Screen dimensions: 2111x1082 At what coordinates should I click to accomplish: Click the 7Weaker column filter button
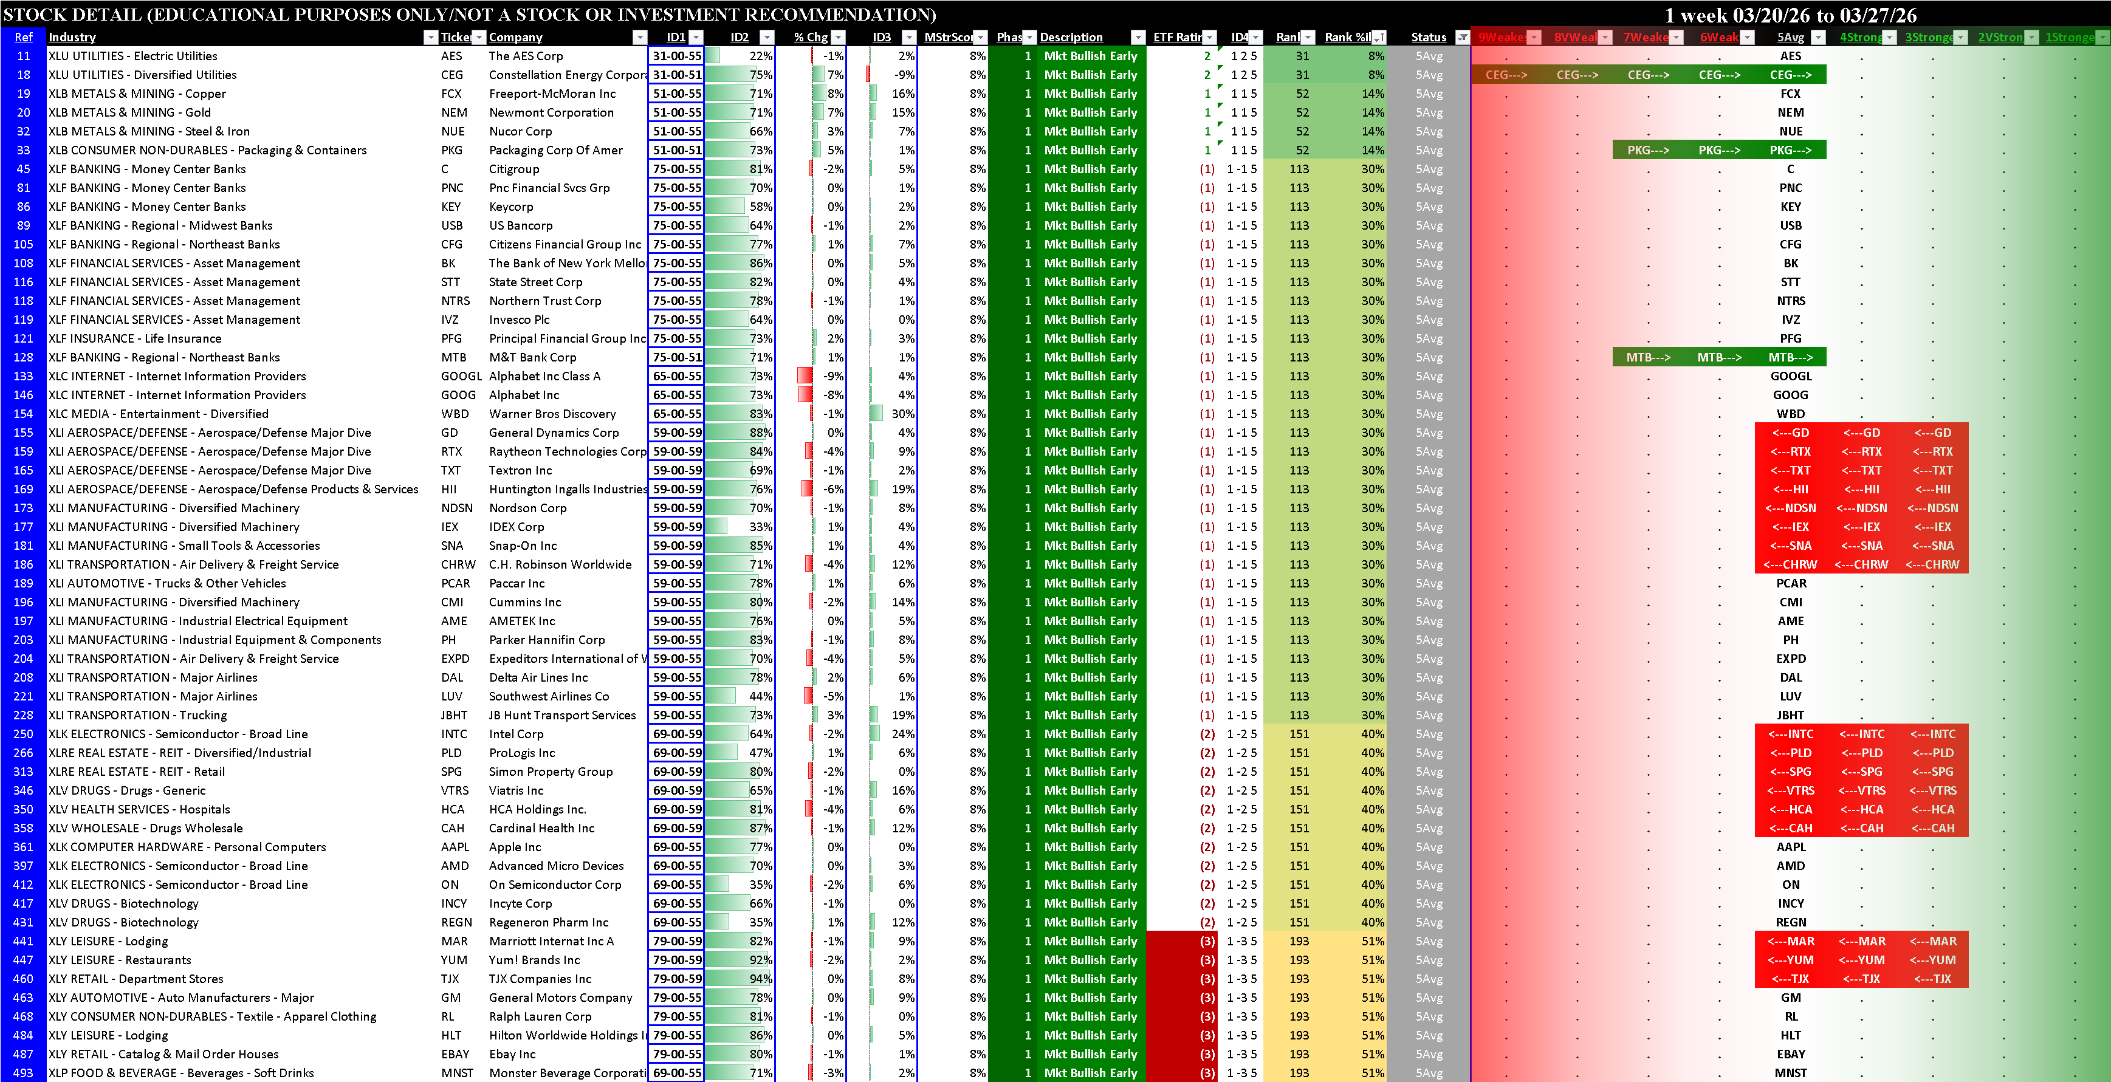tap(1676, 37)
